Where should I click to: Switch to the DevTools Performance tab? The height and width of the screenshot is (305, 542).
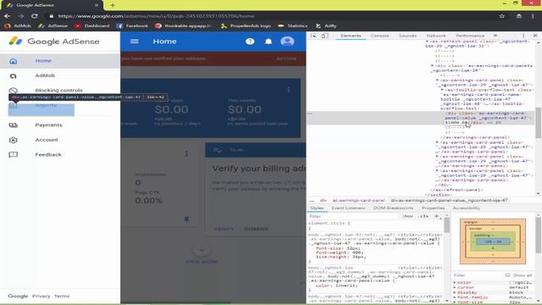tap(470, 36)
